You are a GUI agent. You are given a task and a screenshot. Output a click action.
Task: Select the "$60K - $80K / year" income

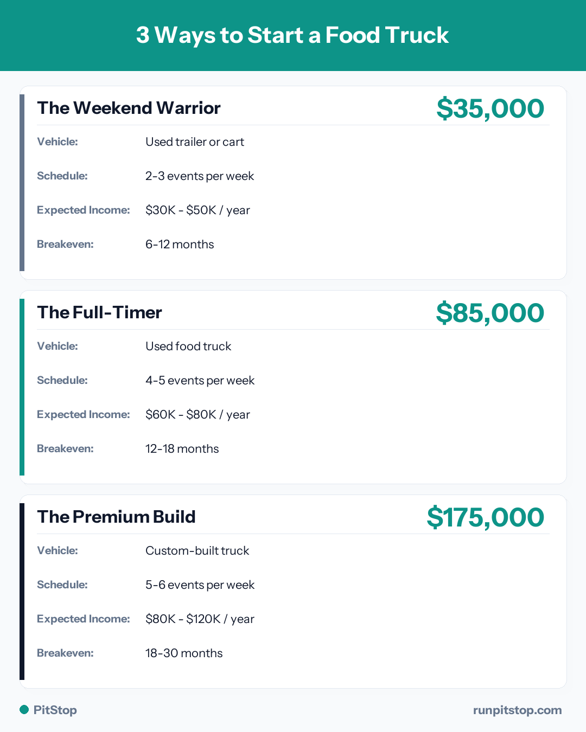point(198,415)
